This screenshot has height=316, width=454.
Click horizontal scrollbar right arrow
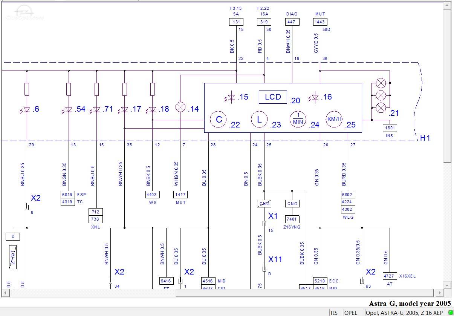tap(439, 293)
